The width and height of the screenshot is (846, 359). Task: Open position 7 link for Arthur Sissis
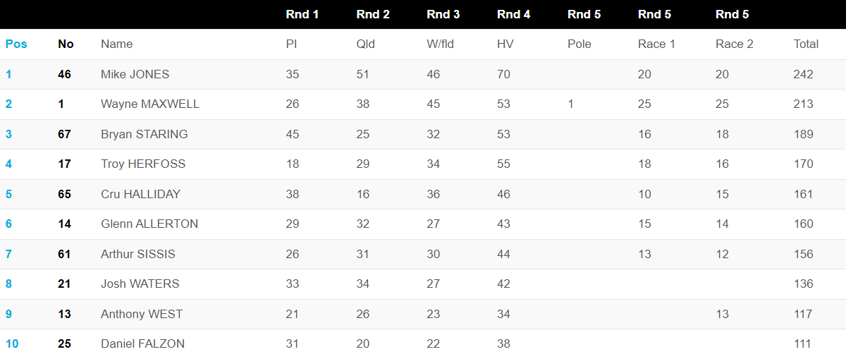point(8,254)
